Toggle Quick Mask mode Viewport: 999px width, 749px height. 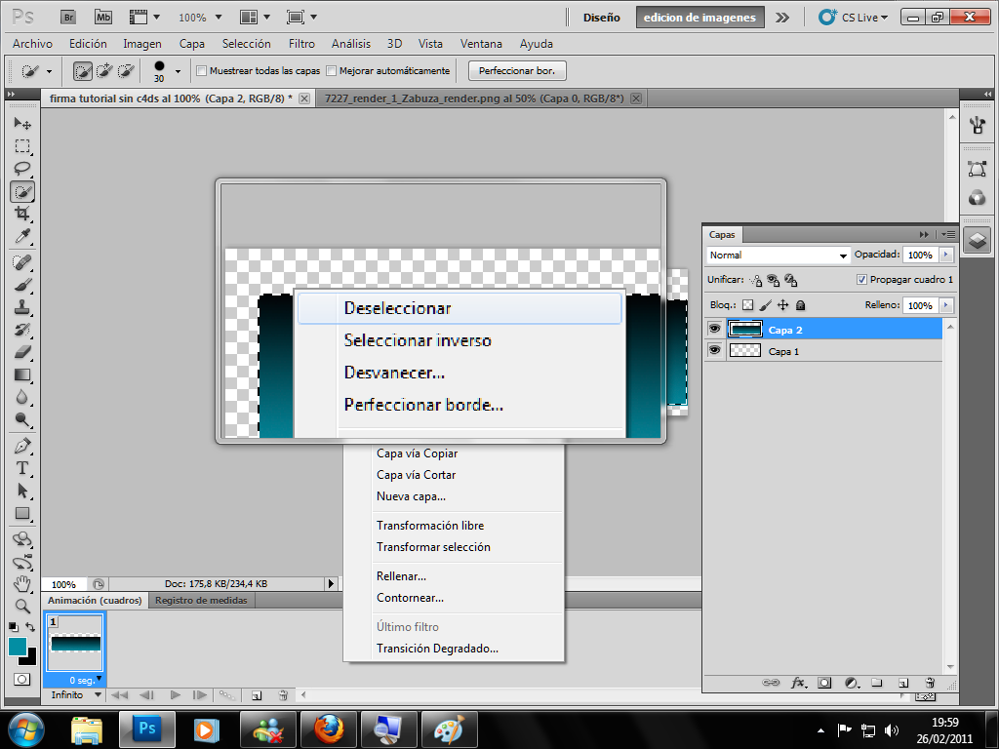[x=22, y=679]
